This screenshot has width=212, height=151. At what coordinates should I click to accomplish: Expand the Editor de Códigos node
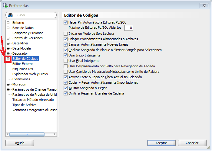(x=8, y=59)
